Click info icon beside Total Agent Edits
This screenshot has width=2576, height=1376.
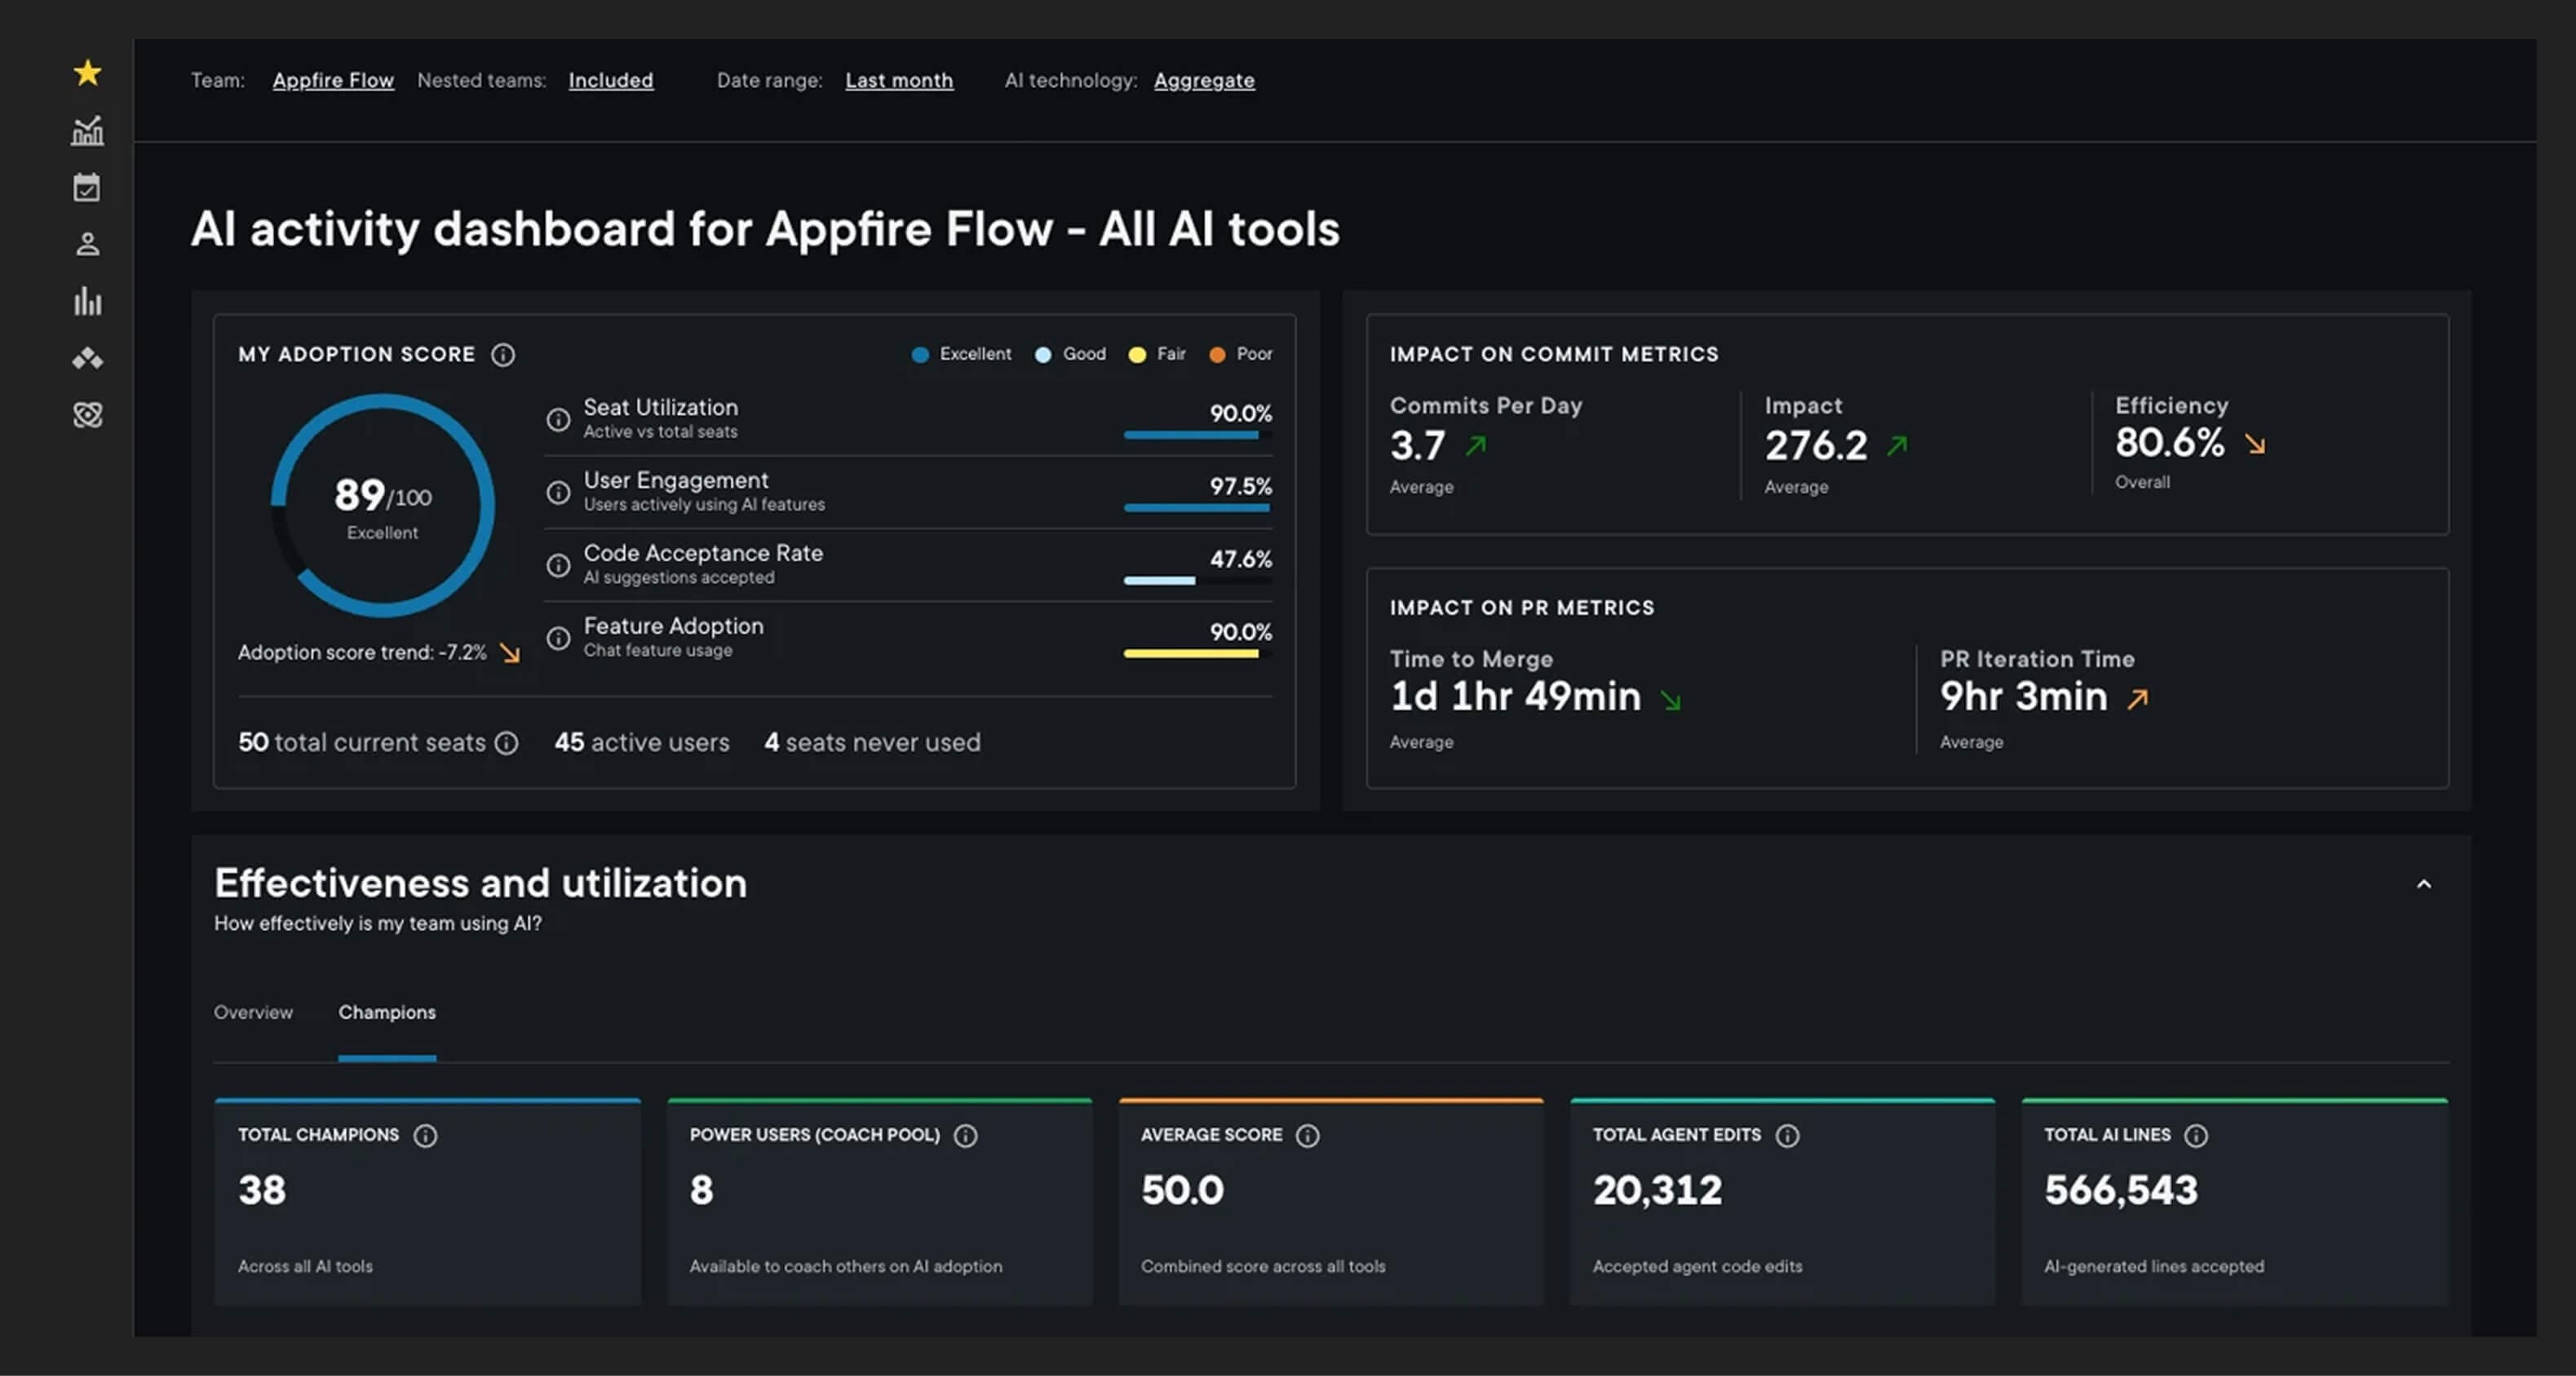1787,1136
